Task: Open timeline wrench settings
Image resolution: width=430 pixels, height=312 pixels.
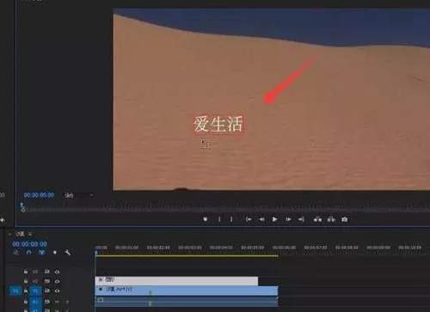Action: point(67,253)
